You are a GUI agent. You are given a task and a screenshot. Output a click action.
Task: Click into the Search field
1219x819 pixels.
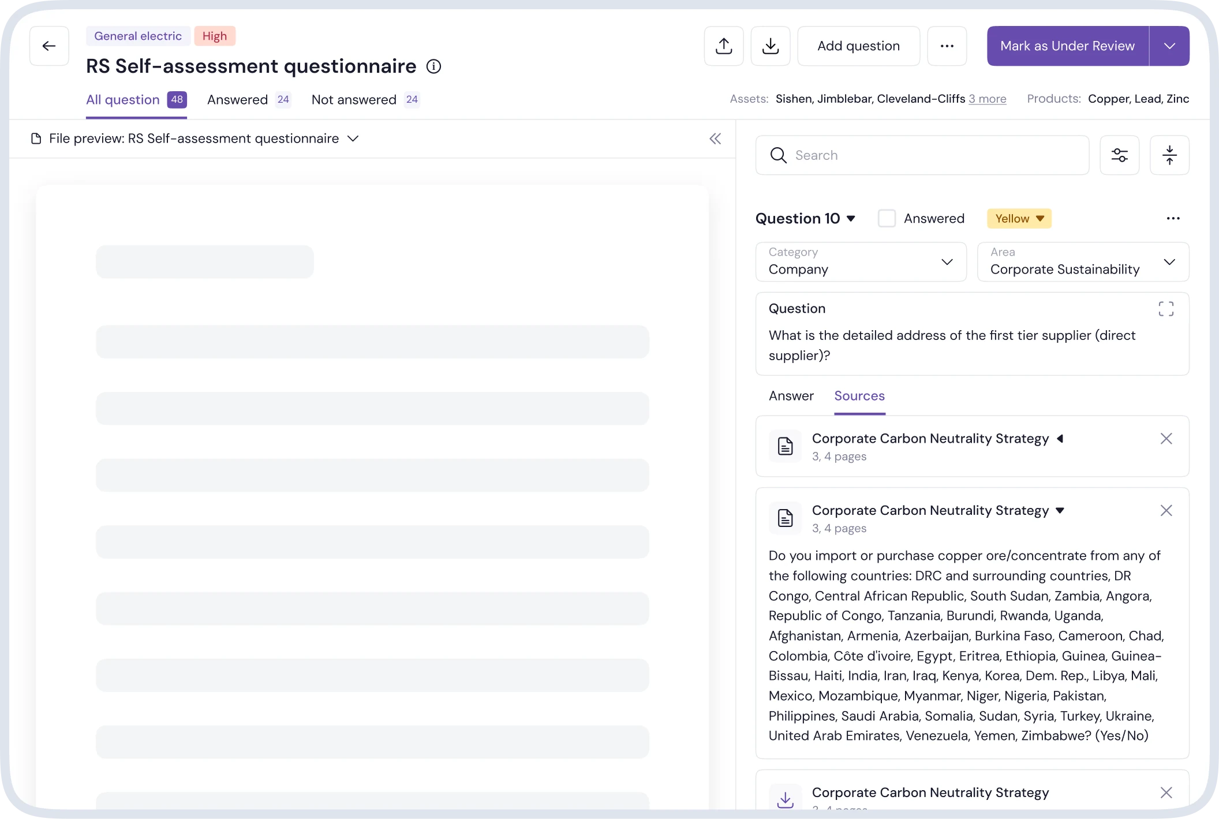click(922, 155)
